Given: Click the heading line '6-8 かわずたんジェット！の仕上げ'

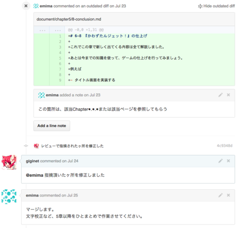Looking at the screenshot, I should pos(107,36).
